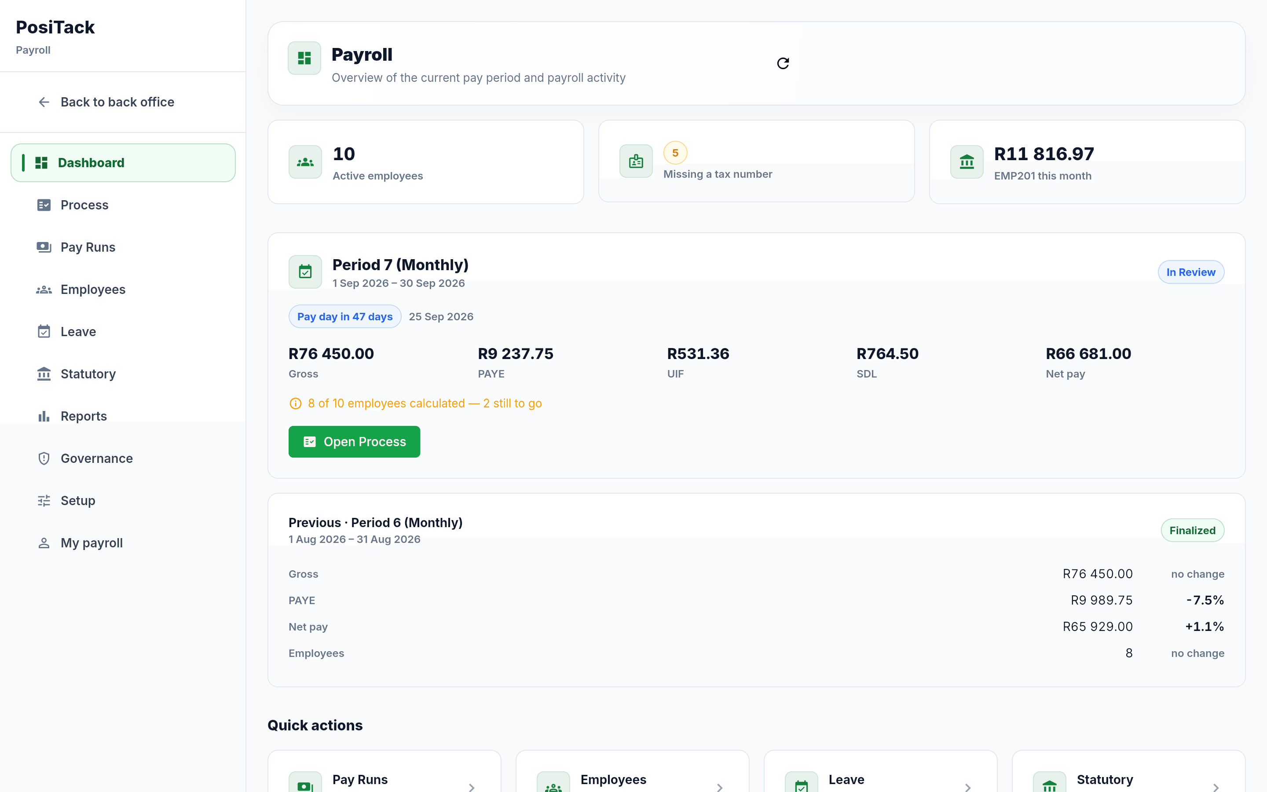Expand Employees quick action chevron
Screen dimensions: 1267x792
[719, 787]
